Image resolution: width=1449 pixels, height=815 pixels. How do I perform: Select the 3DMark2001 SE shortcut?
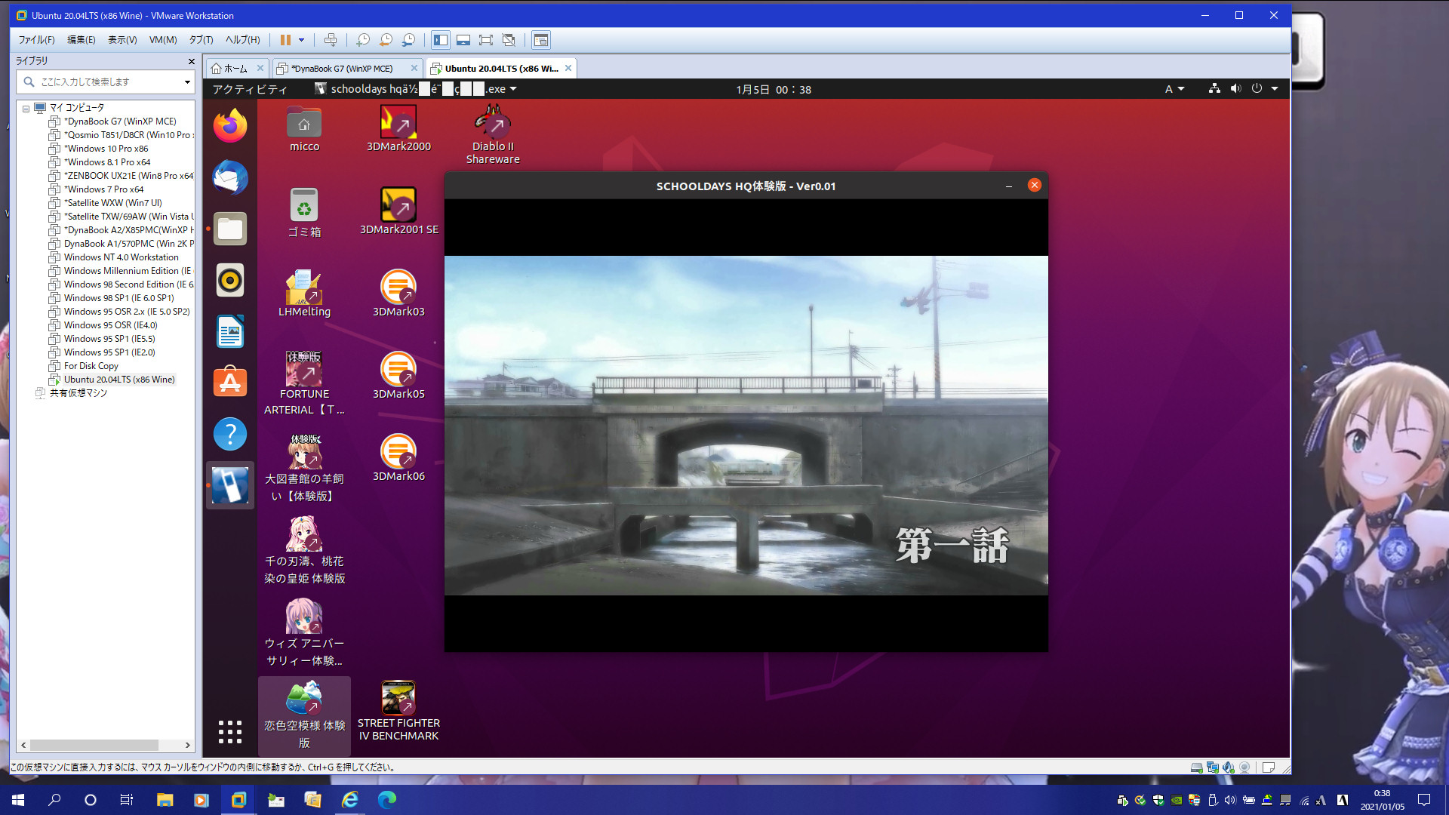(398, 211)
